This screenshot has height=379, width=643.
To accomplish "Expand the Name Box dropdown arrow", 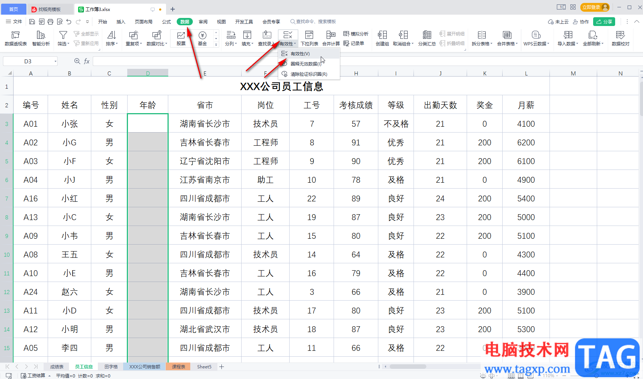I will [x=55, y=61].
